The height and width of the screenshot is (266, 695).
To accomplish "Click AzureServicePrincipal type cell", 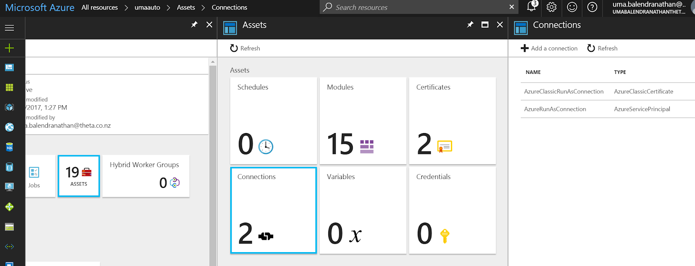I will 642,109.
